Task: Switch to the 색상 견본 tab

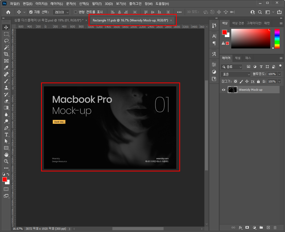Action: coord(238,23)
